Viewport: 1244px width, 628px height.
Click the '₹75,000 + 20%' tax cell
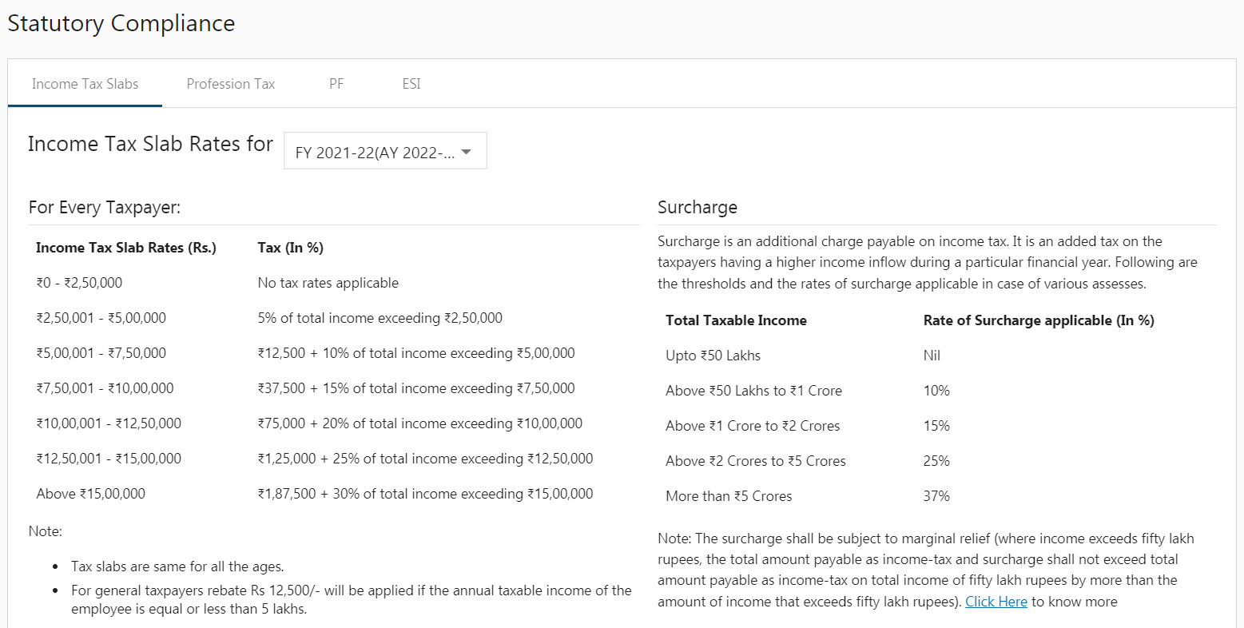point(420,423)
